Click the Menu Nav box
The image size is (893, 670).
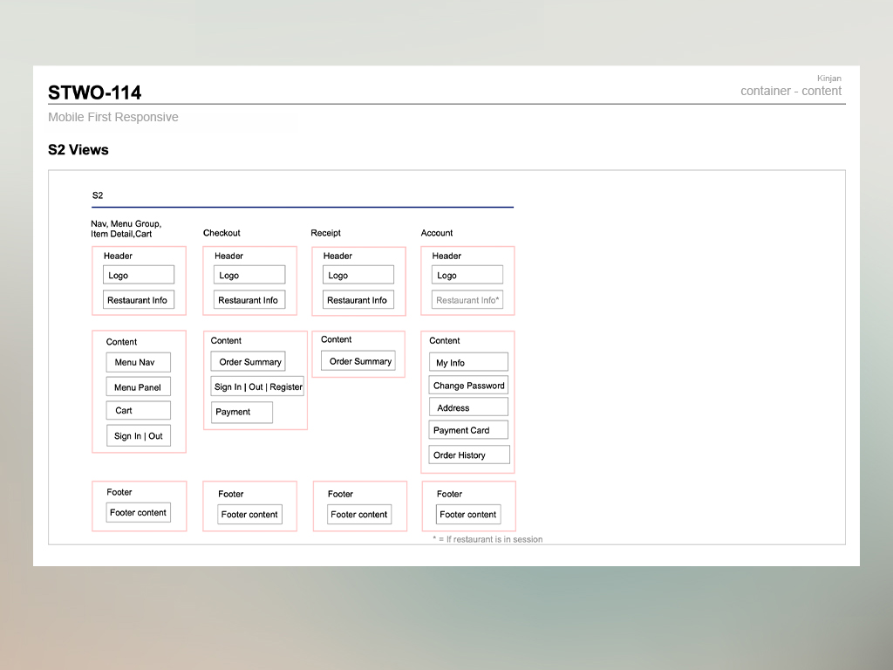[x=138, y=362]
